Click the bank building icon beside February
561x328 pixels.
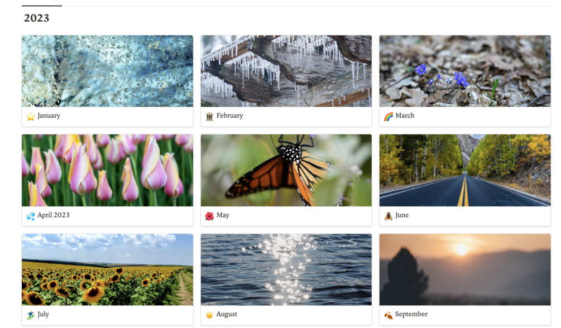pos(209,116)
